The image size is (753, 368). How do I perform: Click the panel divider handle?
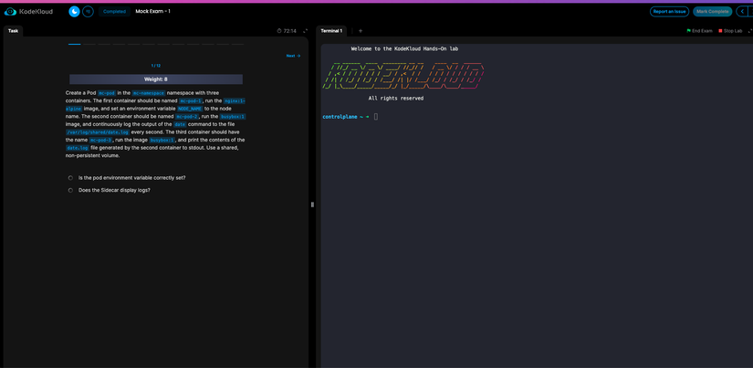[x=312, y=205]
